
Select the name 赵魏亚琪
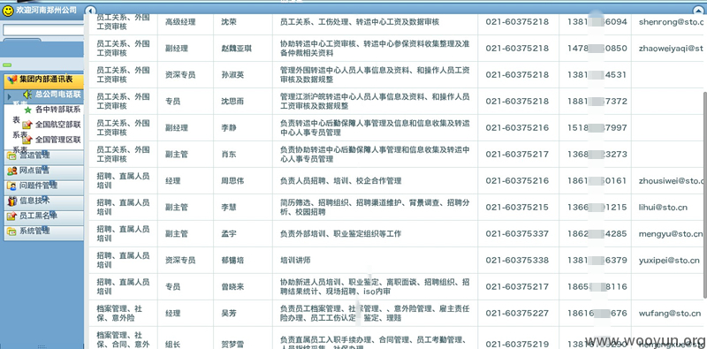(236, 49)
